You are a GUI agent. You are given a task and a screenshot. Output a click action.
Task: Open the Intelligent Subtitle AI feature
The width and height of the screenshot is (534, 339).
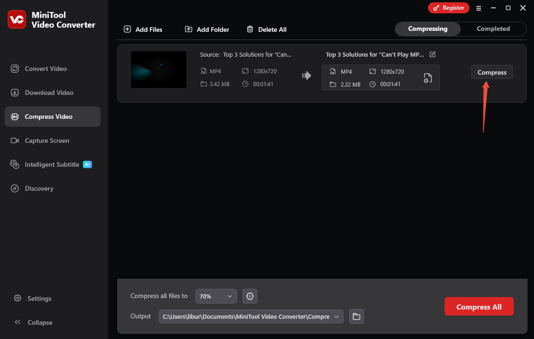pos(51,164)
